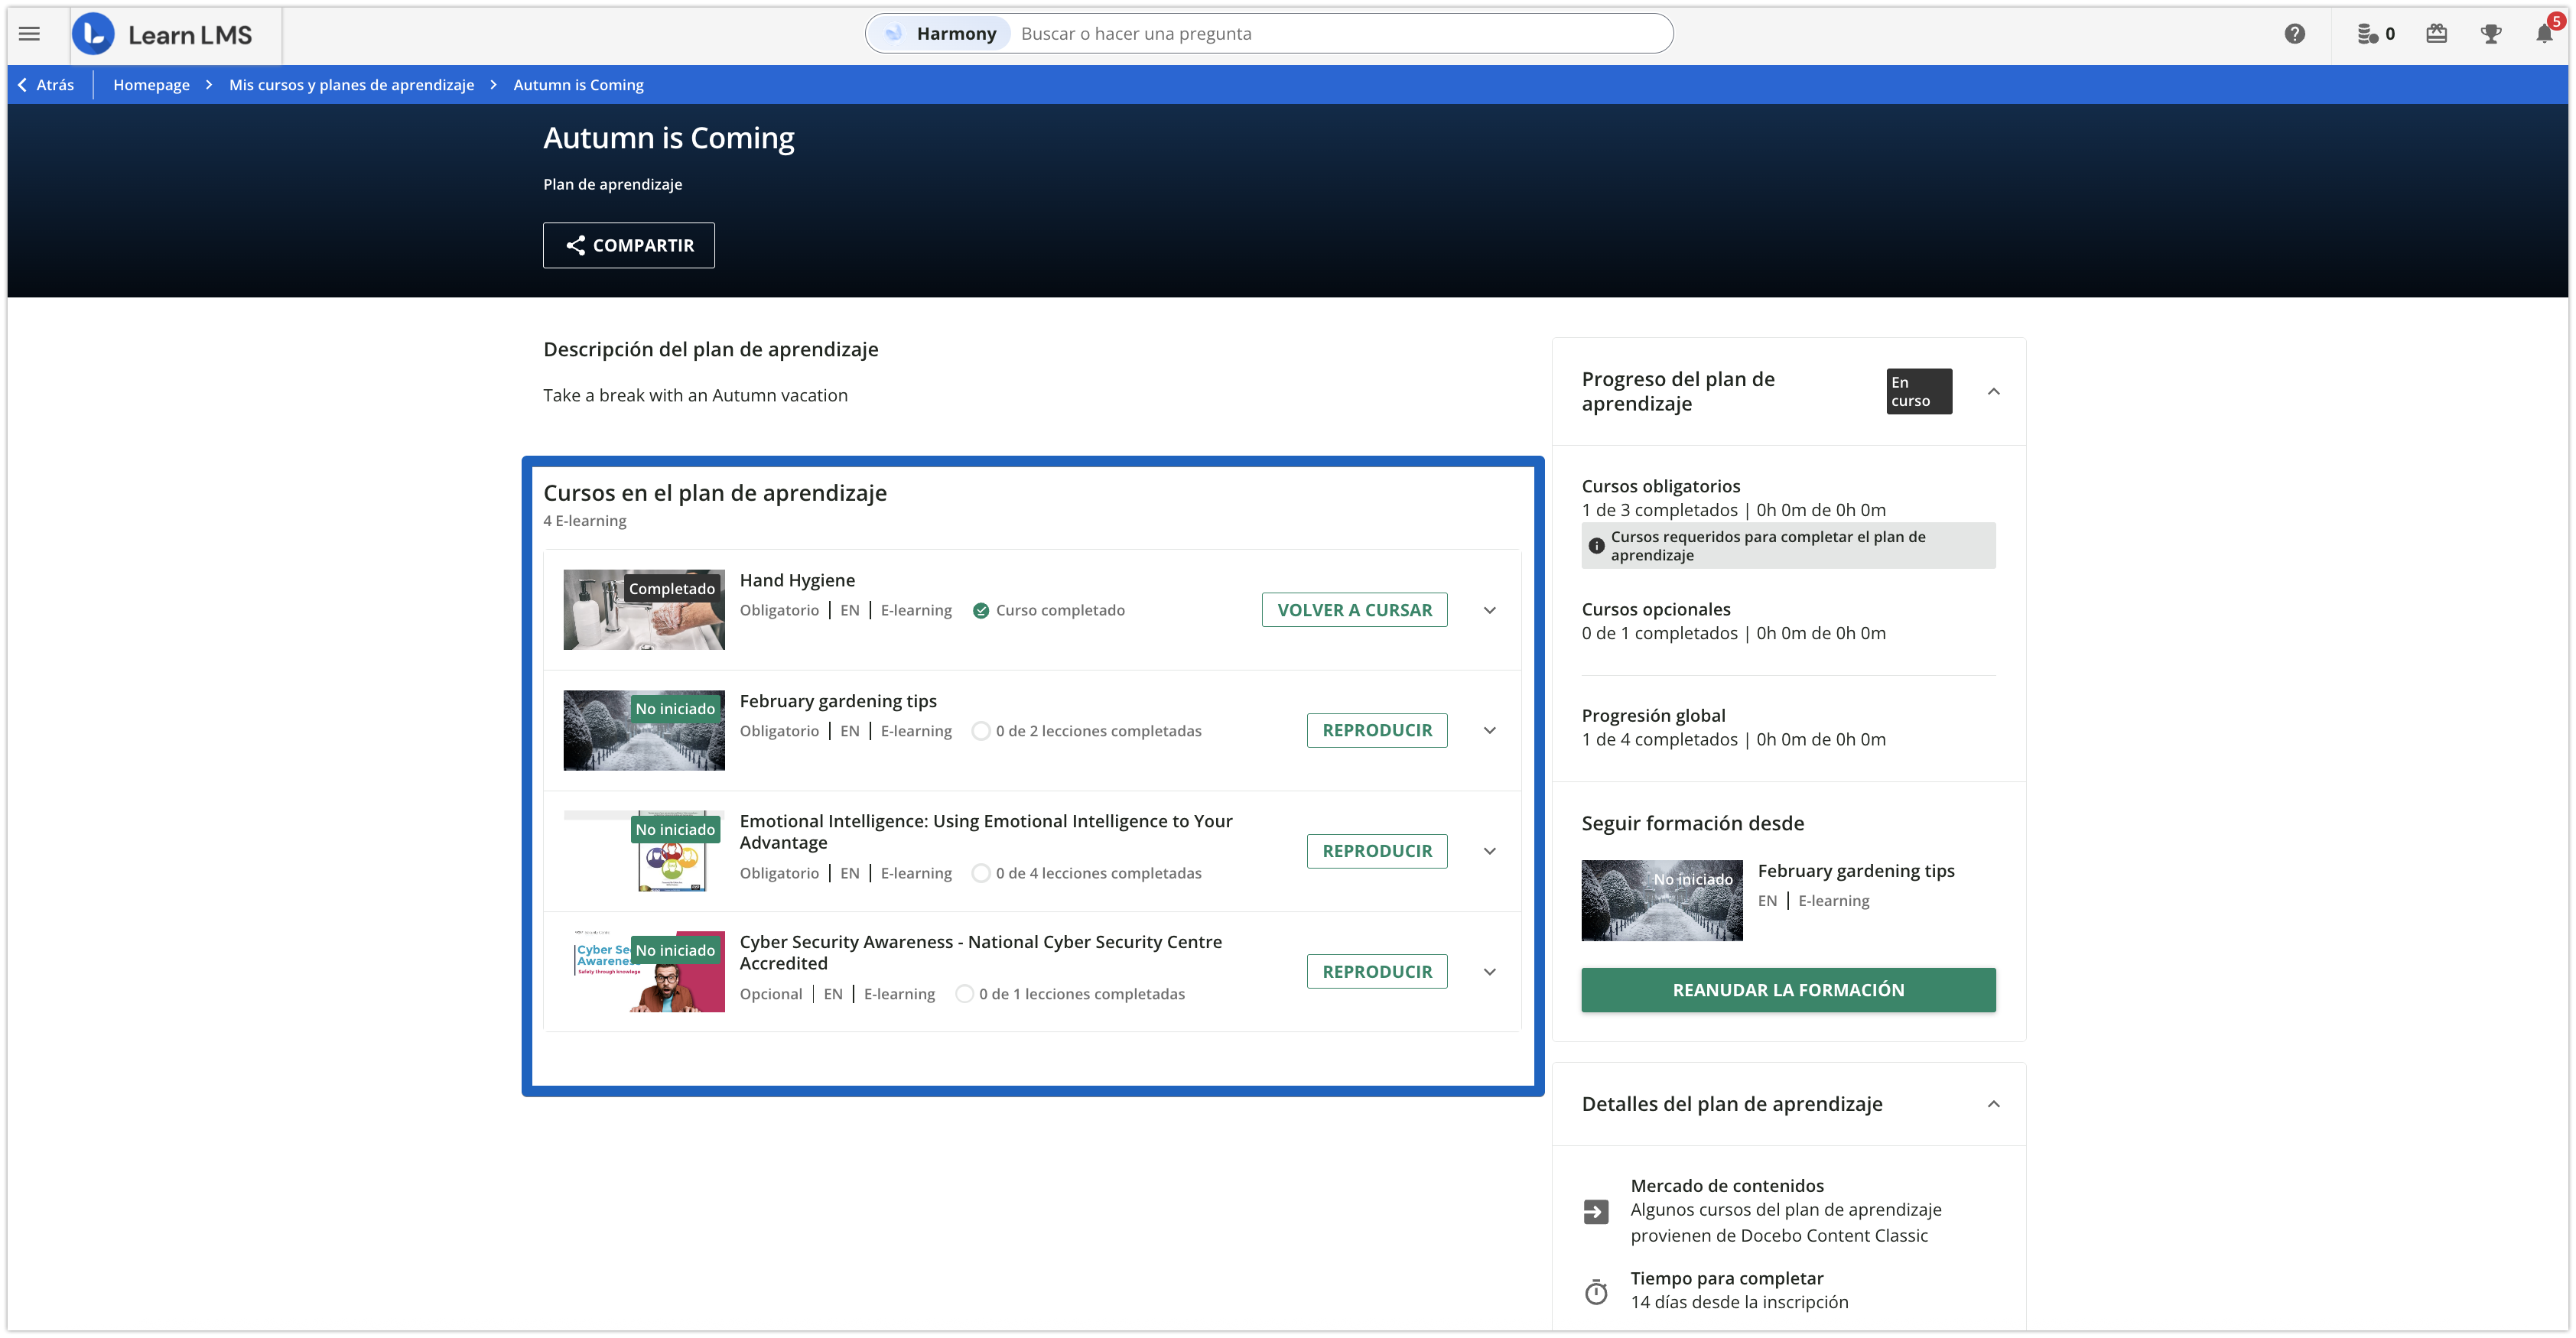
Task: Expand the Emotional Intelligence course row
Action: [1489, 851]
